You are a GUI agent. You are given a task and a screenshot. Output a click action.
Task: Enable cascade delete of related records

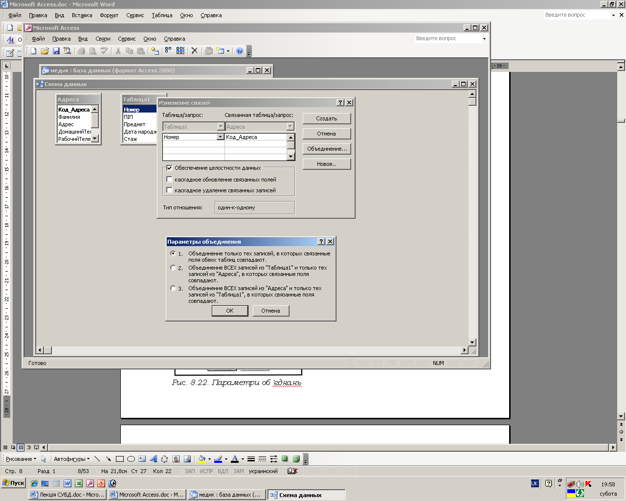coord(170,190)
